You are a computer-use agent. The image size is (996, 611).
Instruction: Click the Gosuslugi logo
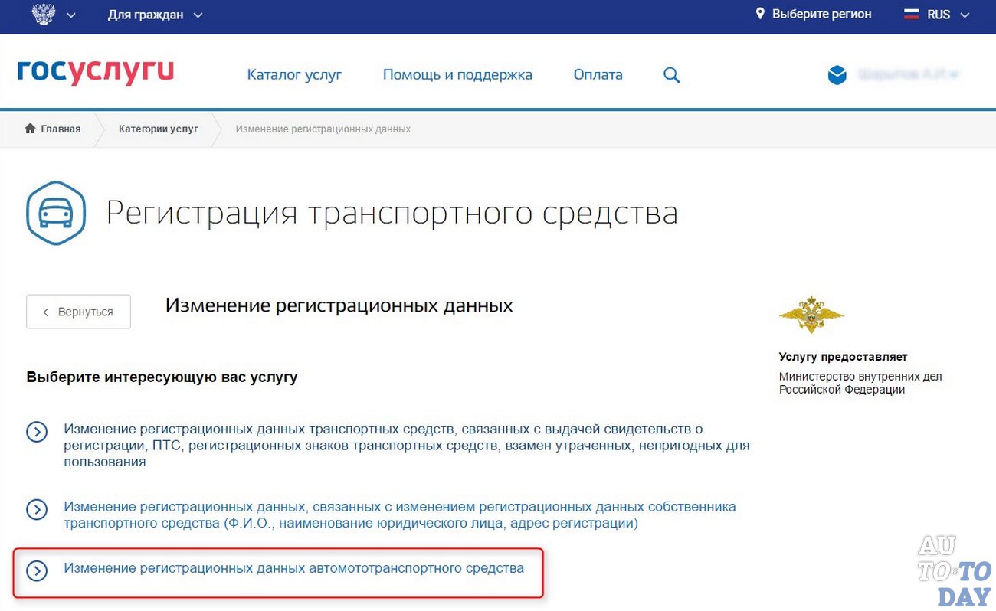coord(96,73)
